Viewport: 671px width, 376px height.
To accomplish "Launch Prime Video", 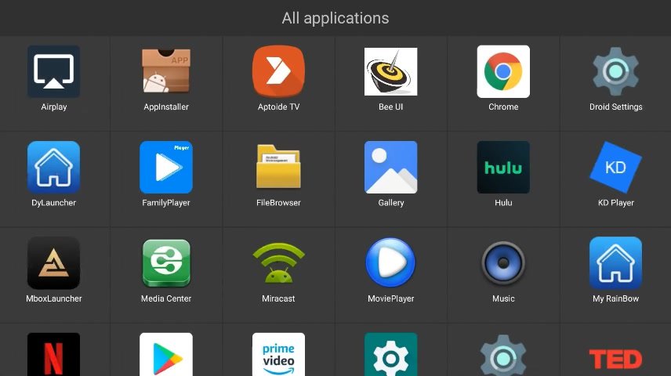I will 278,355.
